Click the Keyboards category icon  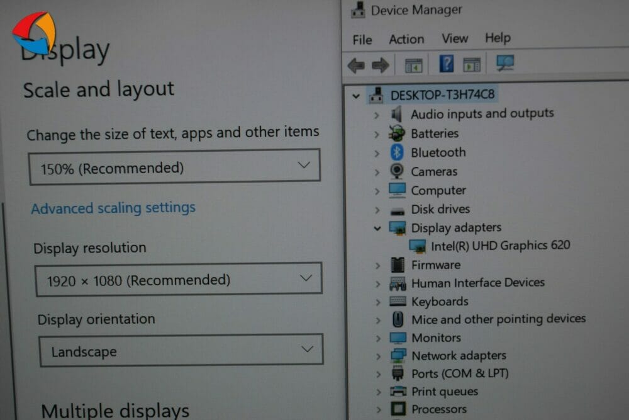pyautogui.click(x=398, y=301)
